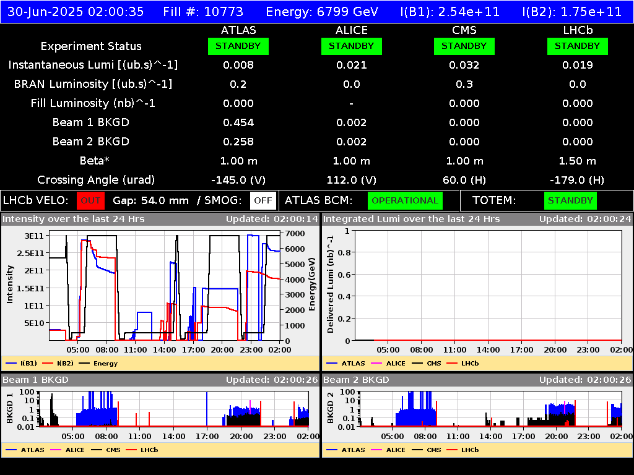Click ALICE crossing angle 112.0 (V)
The image size is (634, 475).
click(x=352, y=180)
